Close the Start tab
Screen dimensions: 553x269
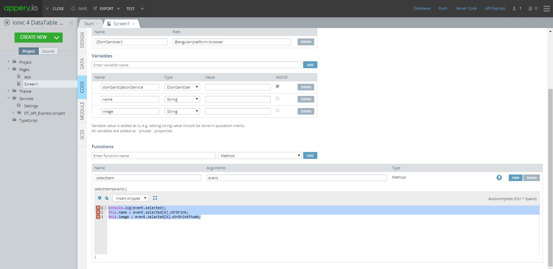(98, 24)
